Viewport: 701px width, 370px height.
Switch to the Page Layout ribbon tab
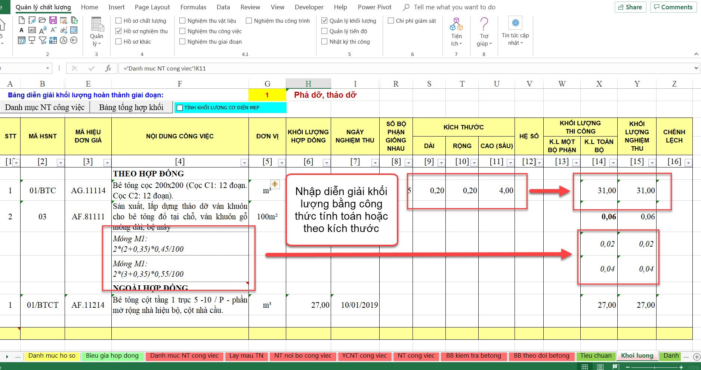pyautogui.click(x=152, y=7)
